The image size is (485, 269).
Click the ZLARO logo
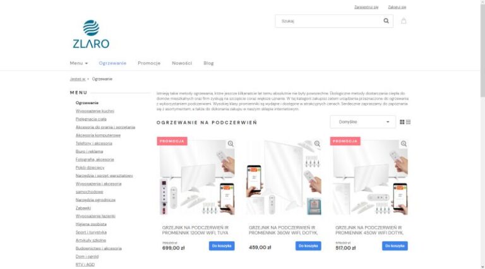point(91,34)
